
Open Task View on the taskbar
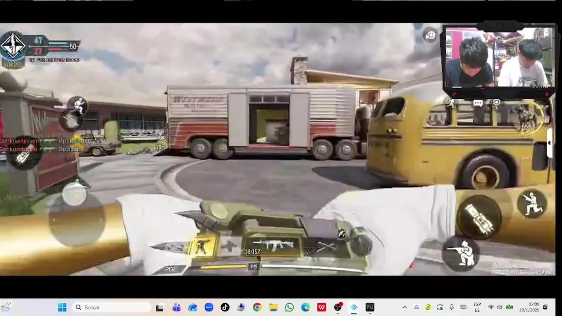coord(160,307)
